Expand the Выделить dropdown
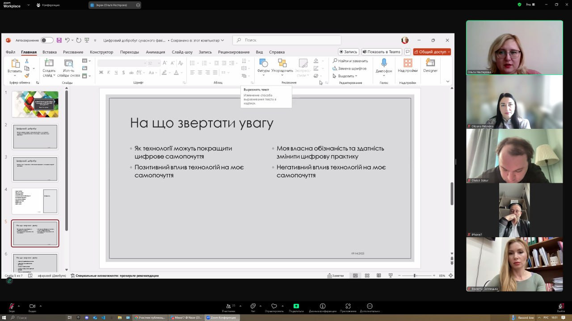The height and width of the screenshot is (321, 572). pos(348,76)
